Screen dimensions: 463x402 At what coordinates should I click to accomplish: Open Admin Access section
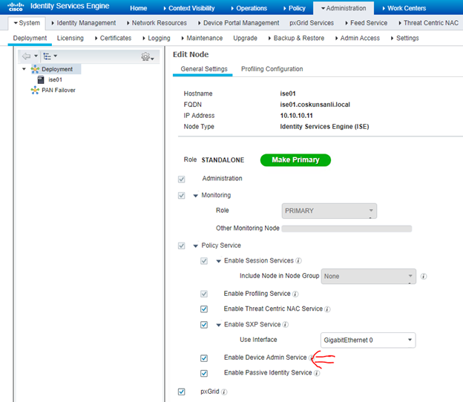click(x=358, y=38)
